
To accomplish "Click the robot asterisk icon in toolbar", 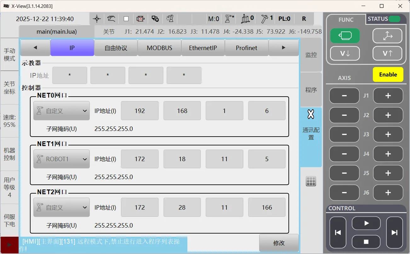I will click(x=229, y=19).
